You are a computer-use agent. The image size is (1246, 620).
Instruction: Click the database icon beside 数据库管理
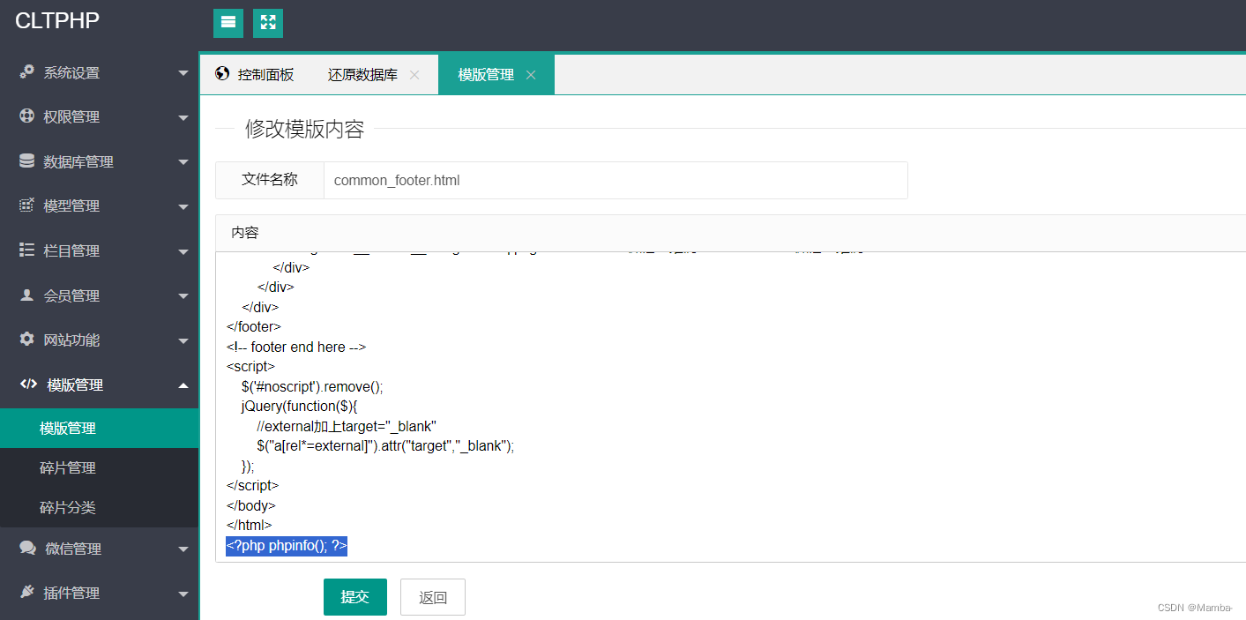point(27,161)
